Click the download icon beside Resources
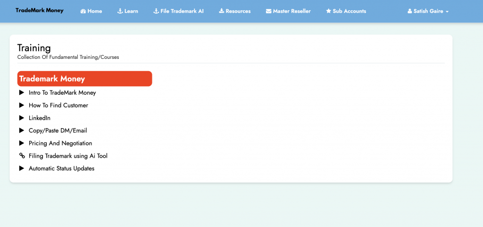Viewport: 483px width, 227px height. click(222, 11)
